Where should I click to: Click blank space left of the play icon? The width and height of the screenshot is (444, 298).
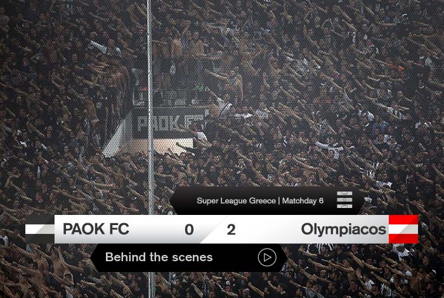235,257
